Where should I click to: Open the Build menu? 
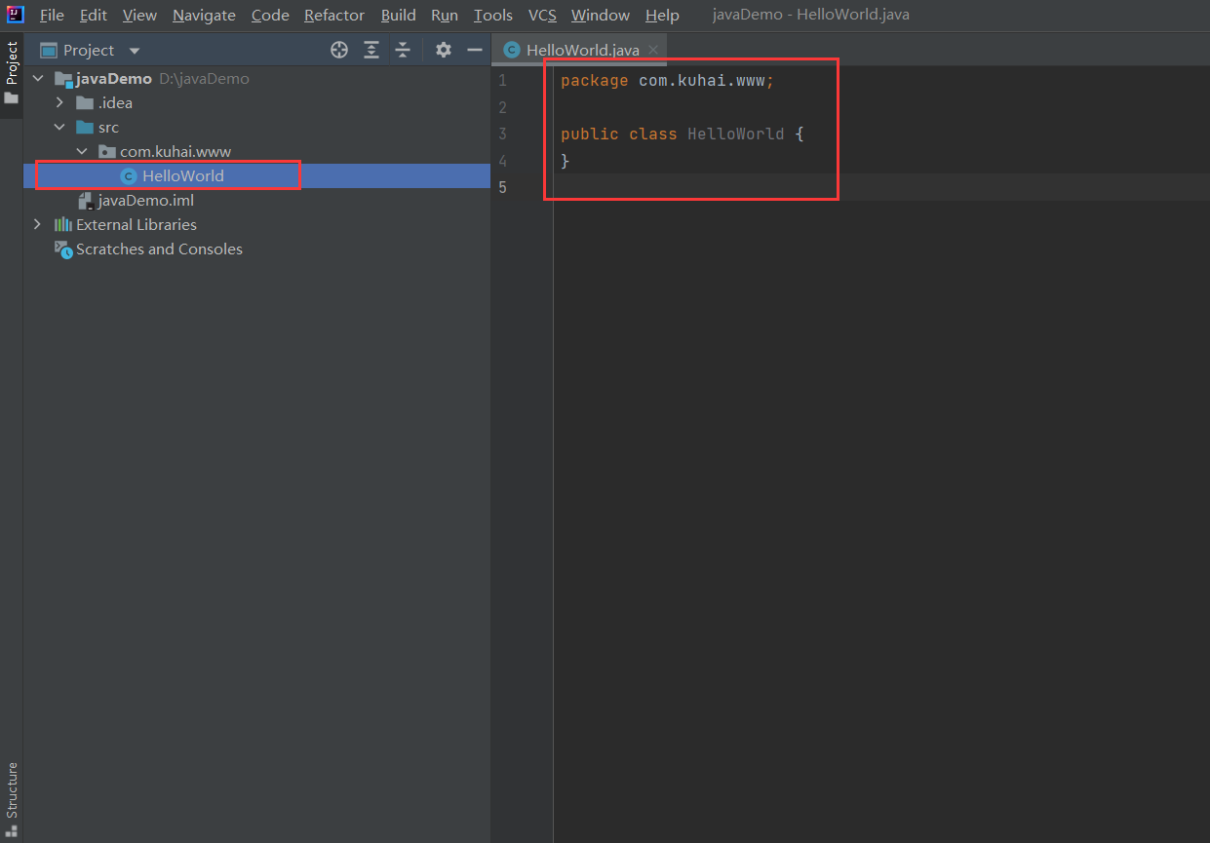pyautogui.click(x=398, y=16)
